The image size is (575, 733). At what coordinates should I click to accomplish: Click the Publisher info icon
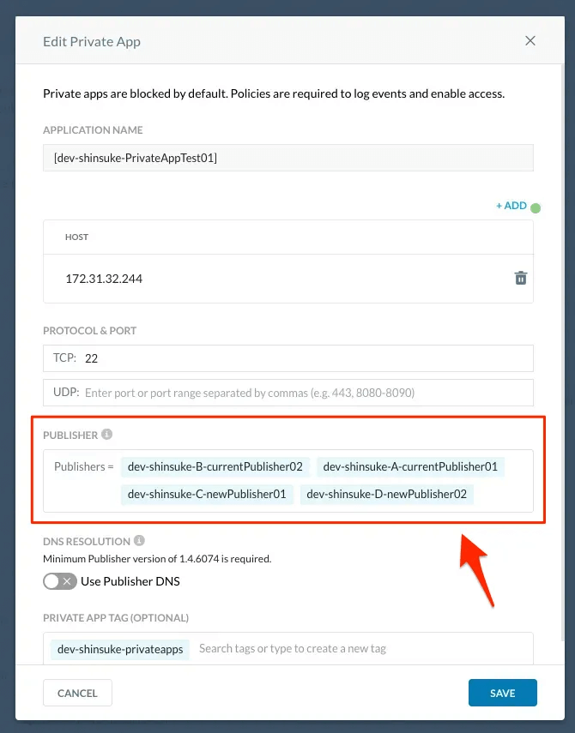click(106, 435)
